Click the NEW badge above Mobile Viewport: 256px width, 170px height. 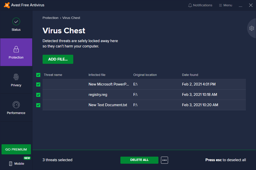click(27, 158)
